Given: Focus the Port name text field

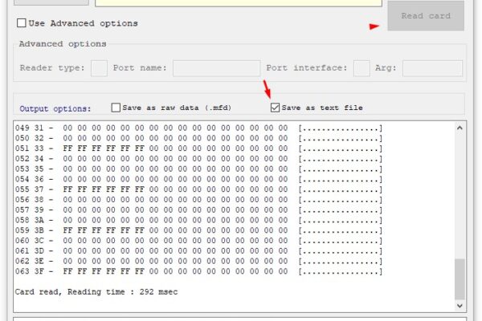Looking at the screenshot, I should [216, 68].
